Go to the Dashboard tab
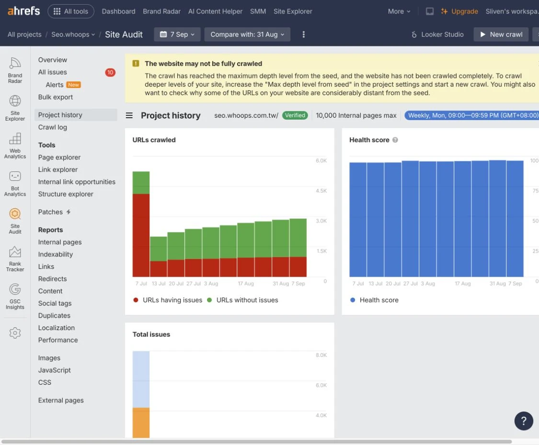 point(119,11)
